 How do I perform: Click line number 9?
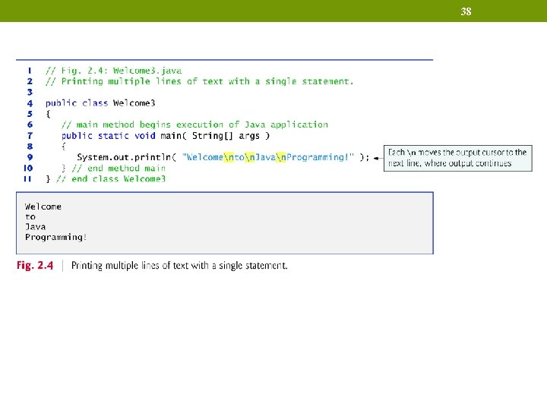30,157
